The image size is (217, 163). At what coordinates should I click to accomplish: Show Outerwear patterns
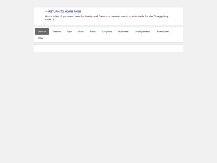[x=123, y=31]
